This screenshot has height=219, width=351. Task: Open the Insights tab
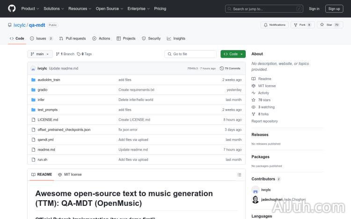click(176, 38)
